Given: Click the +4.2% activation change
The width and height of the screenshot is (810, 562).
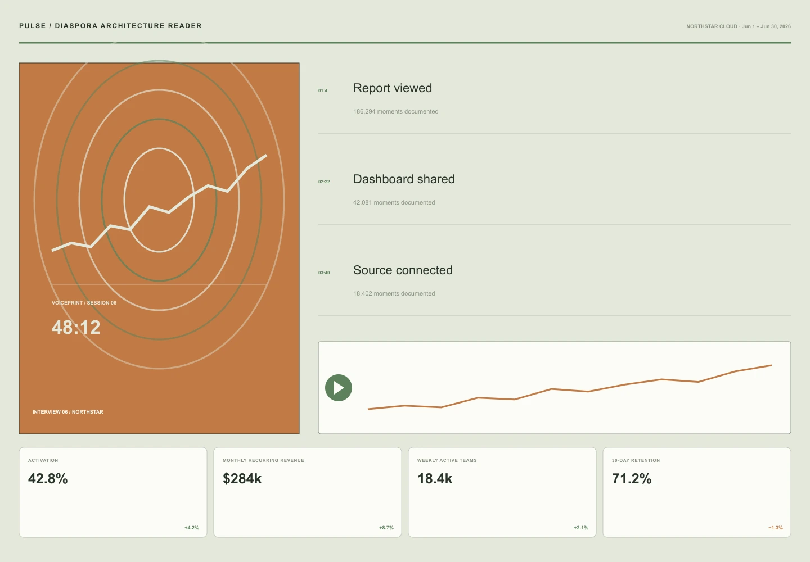Looking at the screenshot, I should tap(192, 528).
